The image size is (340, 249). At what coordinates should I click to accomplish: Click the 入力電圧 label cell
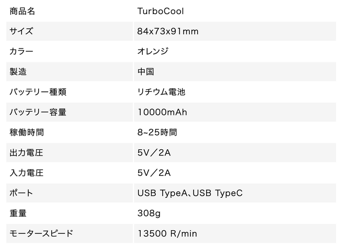(27, 173)
